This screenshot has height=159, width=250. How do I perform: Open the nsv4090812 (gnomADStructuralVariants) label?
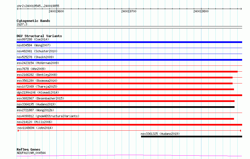coord(48,116)
